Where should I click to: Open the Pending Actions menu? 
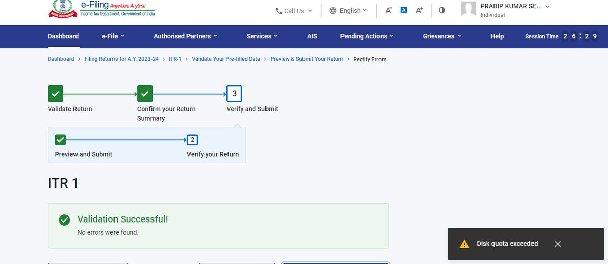[367, 36]
